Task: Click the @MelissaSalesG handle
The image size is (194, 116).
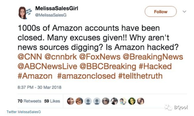Action: [50, 15]
